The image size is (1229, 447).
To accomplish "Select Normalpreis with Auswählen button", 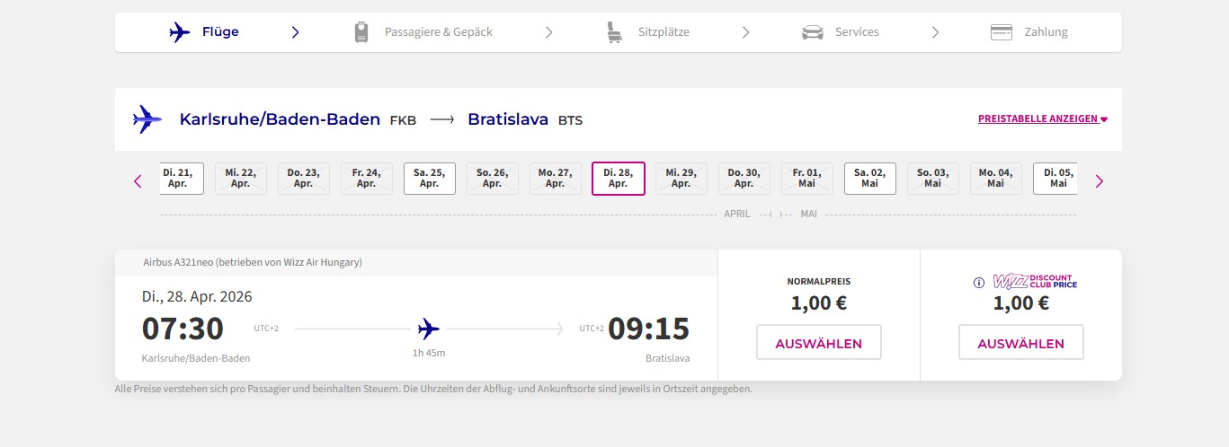I will coord(819,343).
